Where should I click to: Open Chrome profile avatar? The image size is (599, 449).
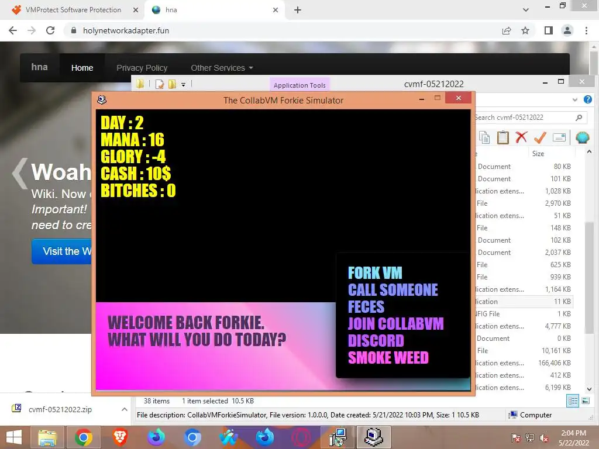[x=567, y=30]
